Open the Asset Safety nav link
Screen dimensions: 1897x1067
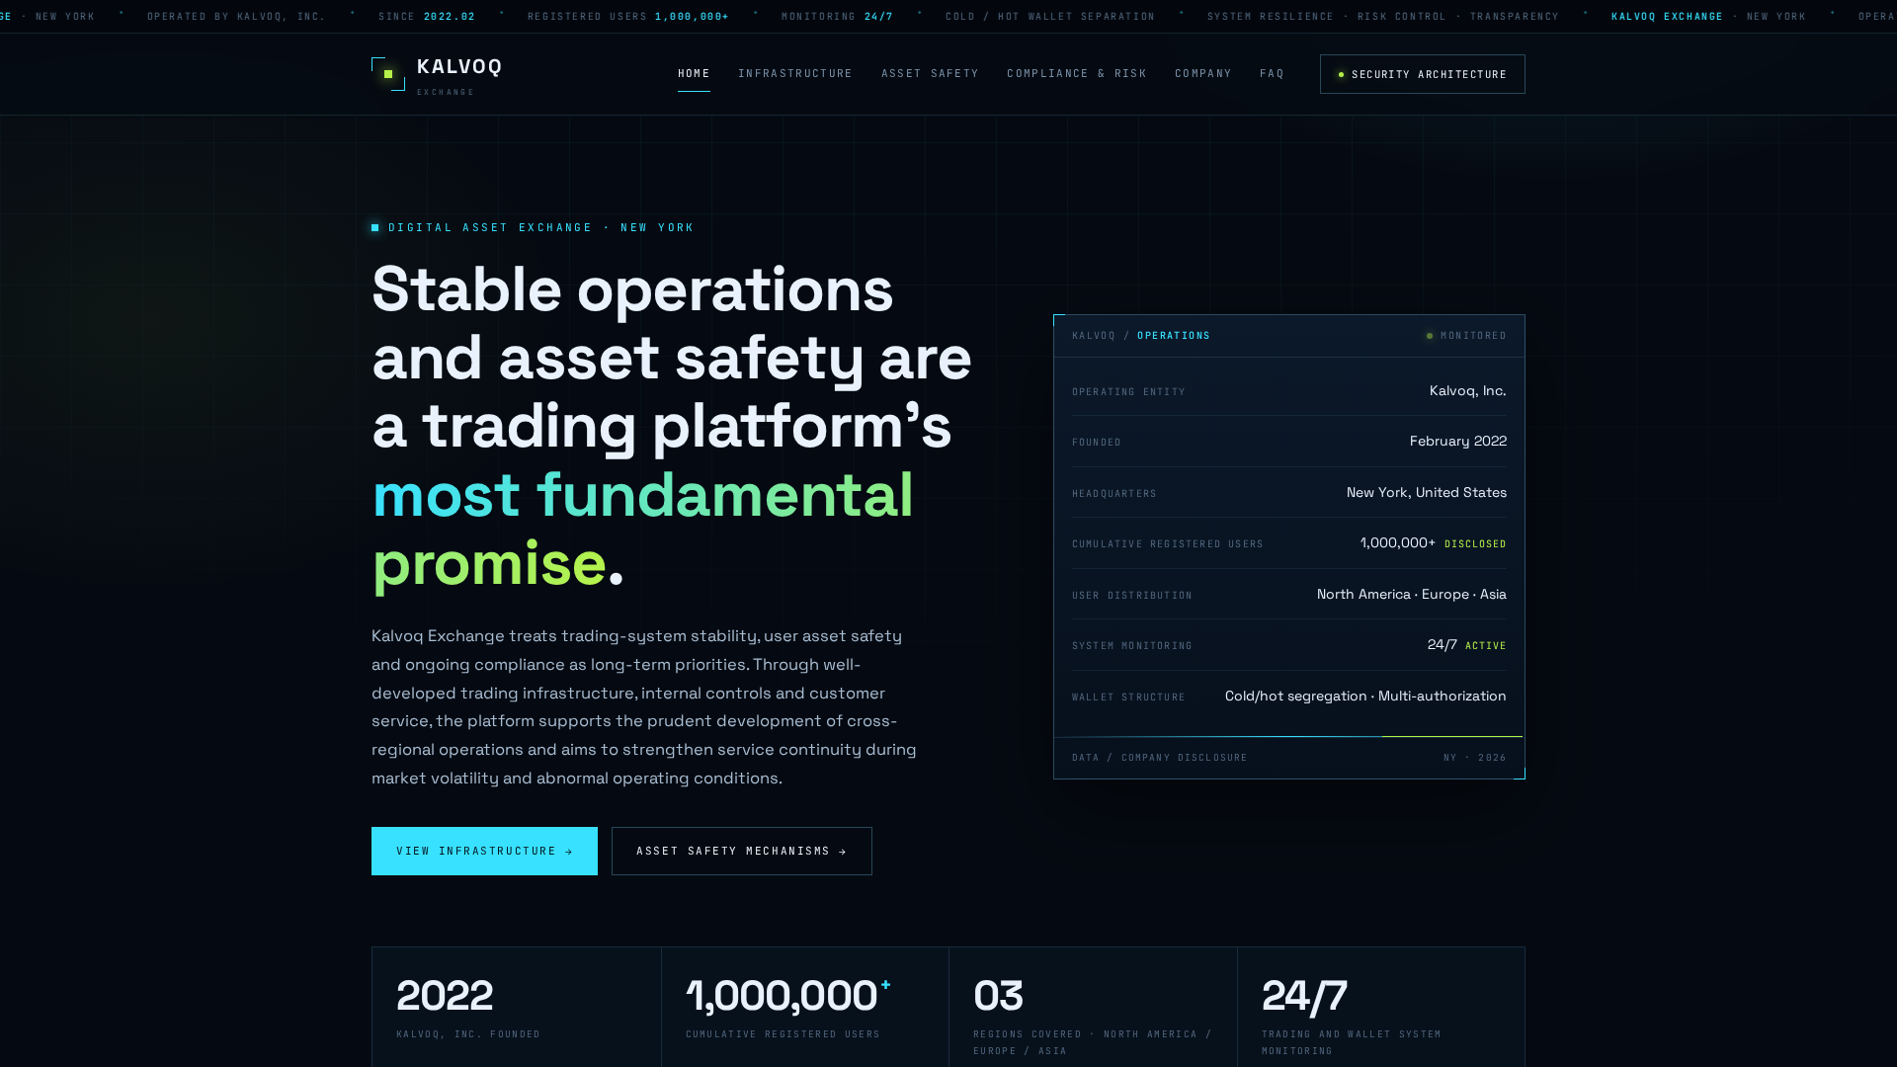point(930,74)
